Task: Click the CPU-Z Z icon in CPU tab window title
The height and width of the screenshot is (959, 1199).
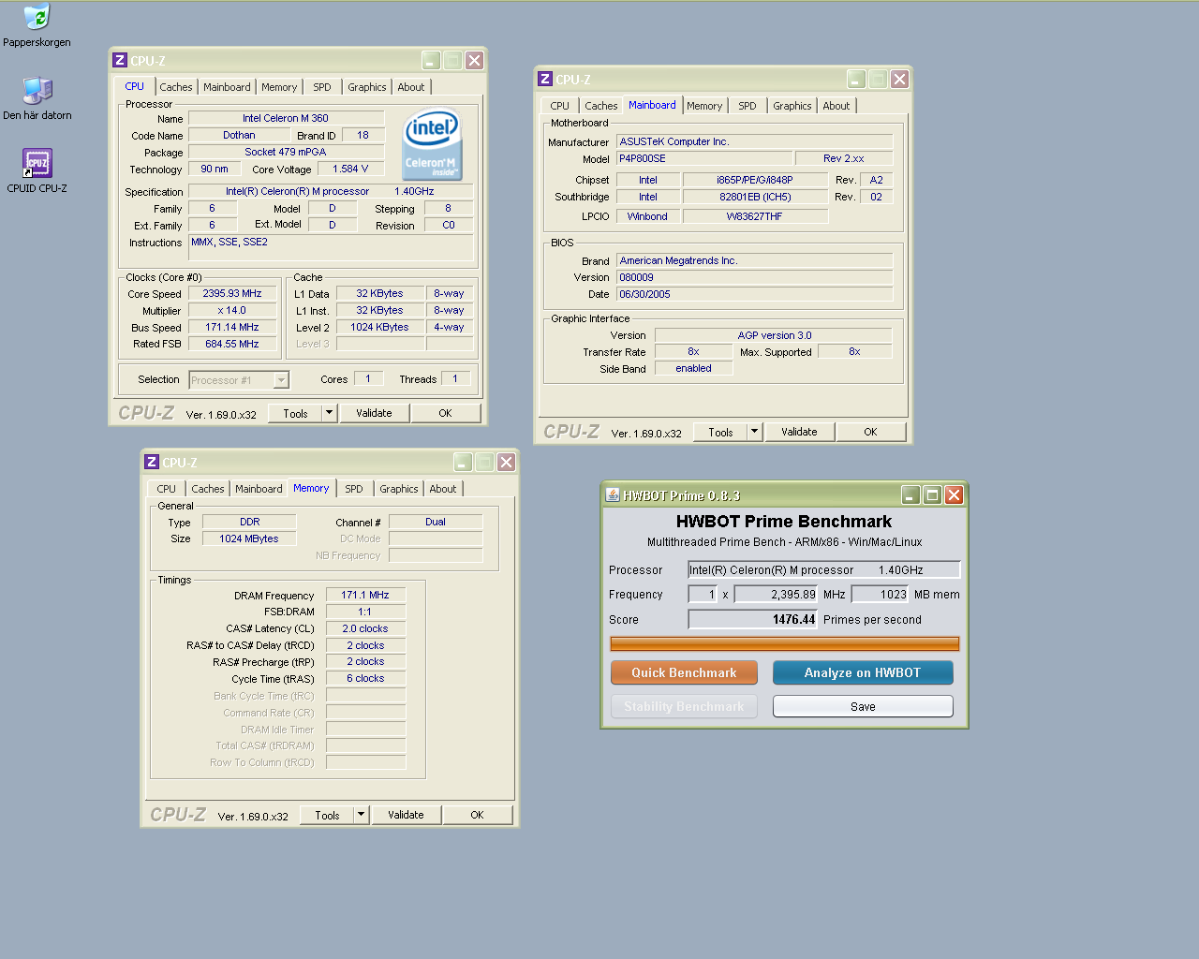Action: (x=119, y=60)
